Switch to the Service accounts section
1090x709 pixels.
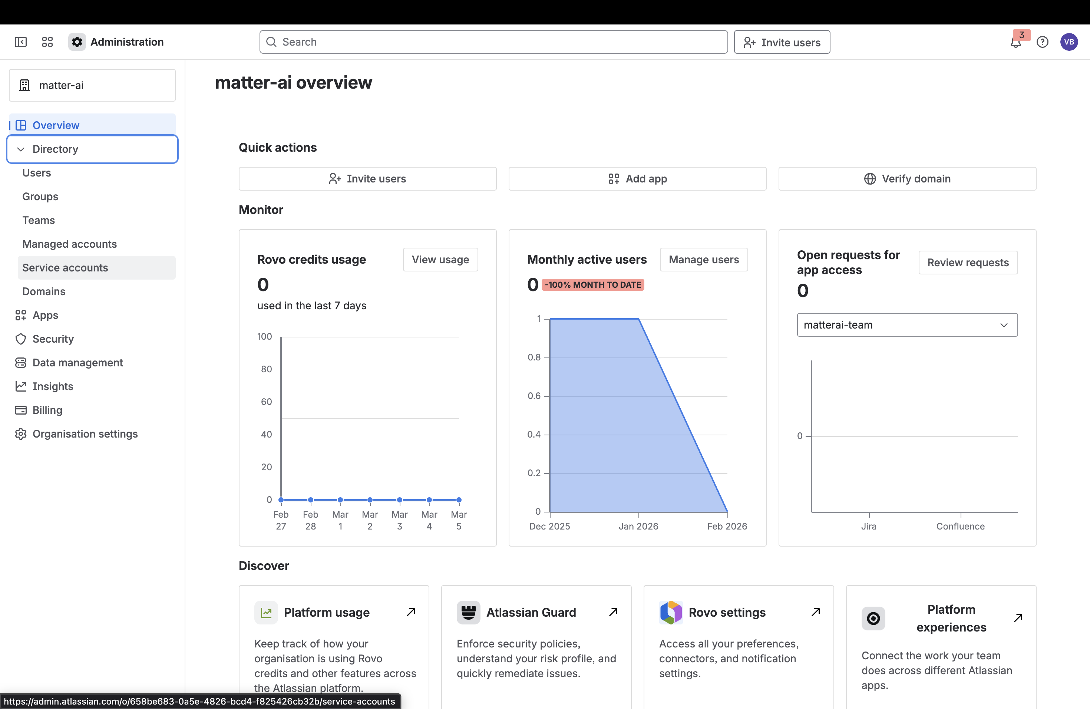(x=65, y=267)
